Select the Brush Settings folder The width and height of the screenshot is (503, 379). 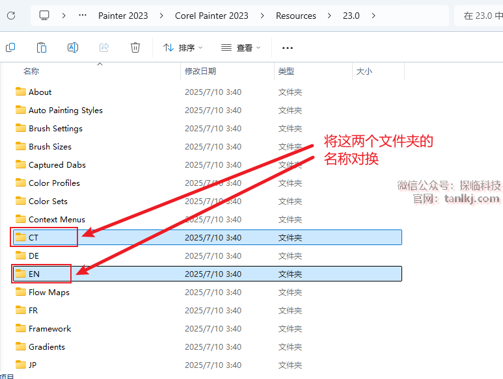coord(55,128)
